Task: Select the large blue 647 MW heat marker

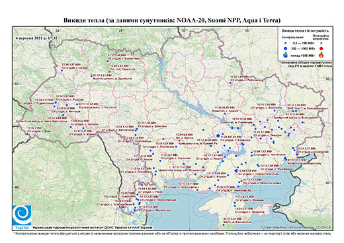Action: pos(218,135)
